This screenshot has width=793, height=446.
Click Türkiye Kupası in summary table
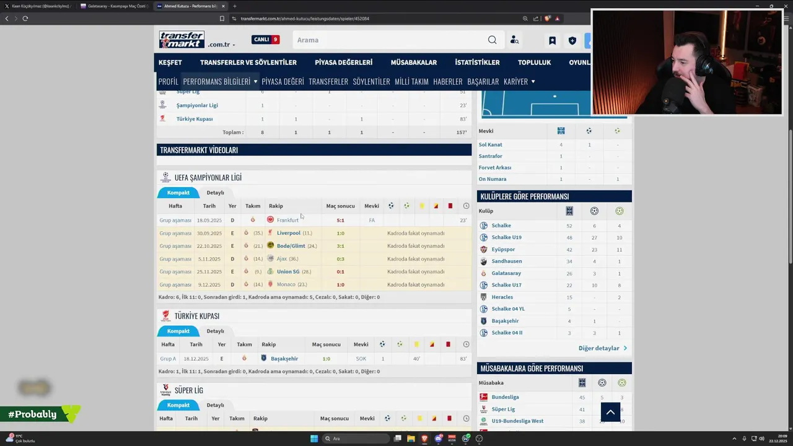click(x=195, y=119)
